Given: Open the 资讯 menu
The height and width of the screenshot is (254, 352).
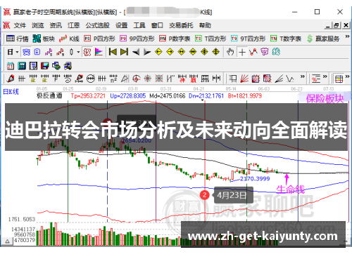Looking at the screenshot, I should (56, 25).
